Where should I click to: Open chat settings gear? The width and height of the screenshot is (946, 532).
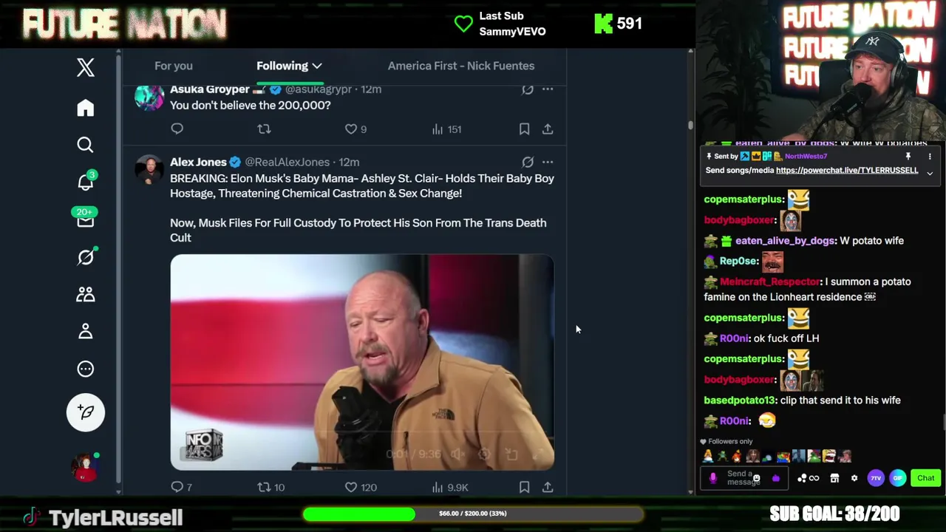pyautogui.click(x=854, y=479)
